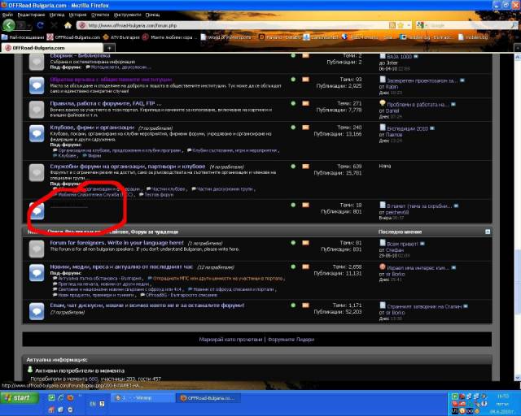
Task: Open the back/forward history dropdown arrow
Action: 29,25
